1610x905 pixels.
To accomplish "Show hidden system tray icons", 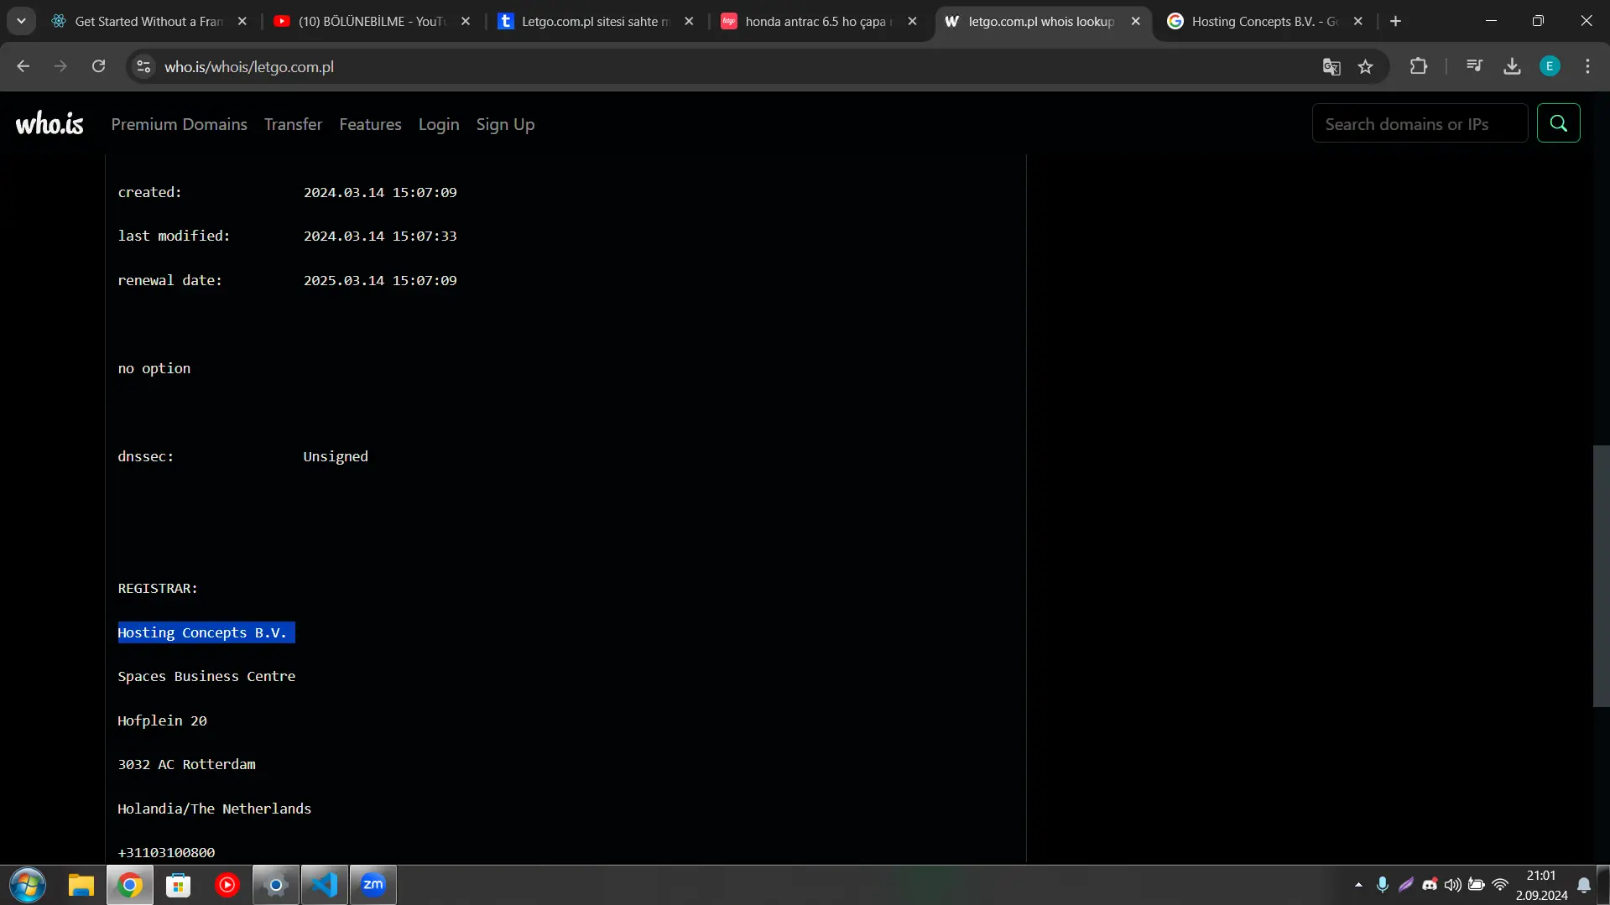I will pos(1358,885).
